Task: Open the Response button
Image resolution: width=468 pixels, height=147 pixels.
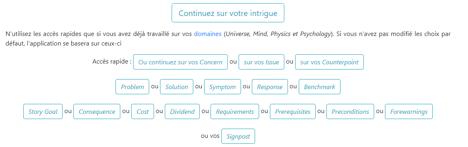Action: [270, 87]
